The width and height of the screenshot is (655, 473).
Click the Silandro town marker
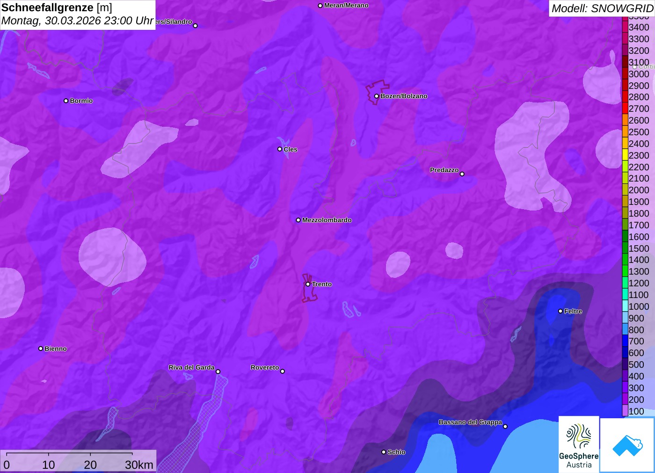pos(196,26)
